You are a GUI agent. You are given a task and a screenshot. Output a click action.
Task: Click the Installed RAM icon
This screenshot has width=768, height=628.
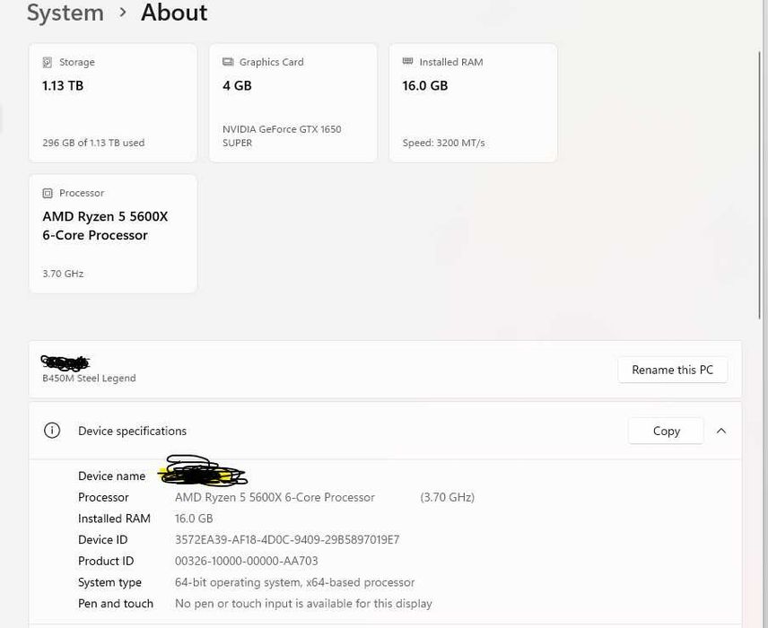407,61
